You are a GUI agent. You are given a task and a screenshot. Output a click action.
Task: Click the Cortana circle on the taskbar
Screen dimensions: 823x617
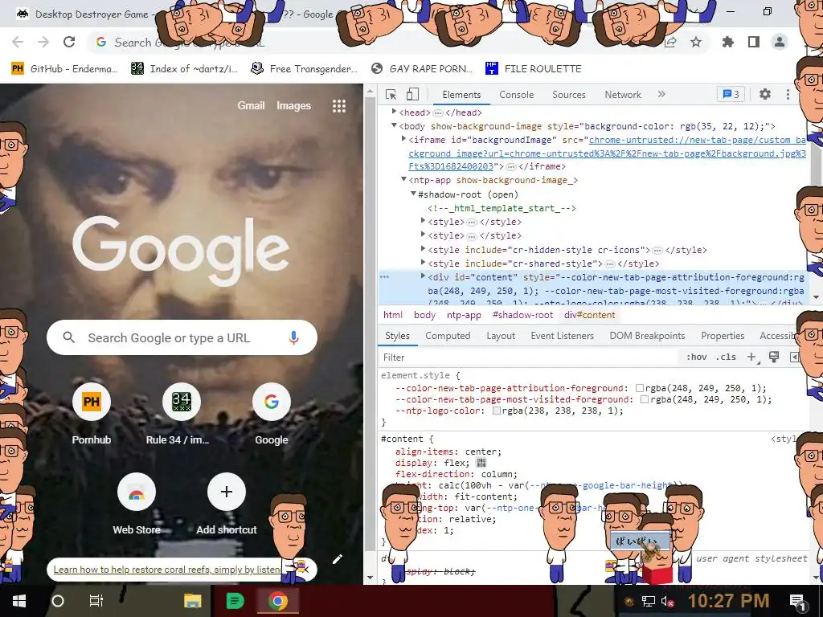pos(58,601)
